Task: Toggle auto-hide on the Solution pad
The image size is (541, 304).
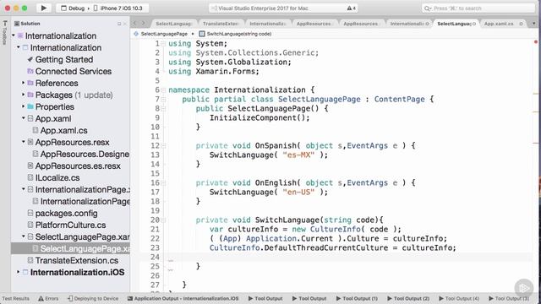Action: pyautogui.click(x=119, y=24)
